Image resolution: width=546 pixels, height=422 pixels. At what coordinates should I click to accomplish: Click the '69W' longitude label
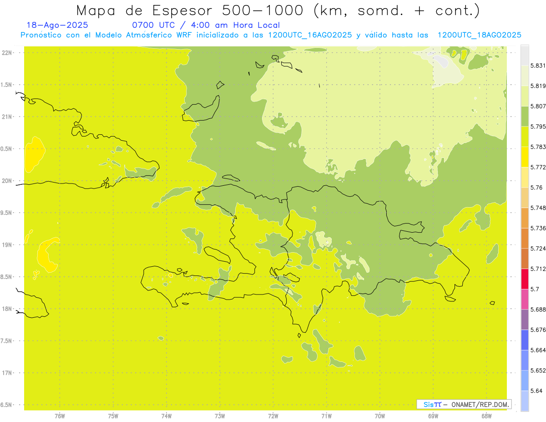[x=433, y=416]
